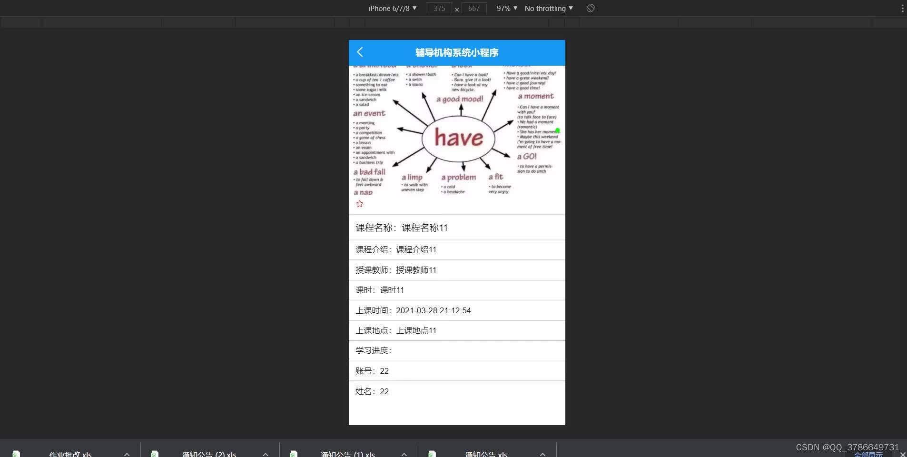The height and width of the screenshot is (457, 907).
Task: Open the 97% zoom dropdown
Action: point(507,8)
